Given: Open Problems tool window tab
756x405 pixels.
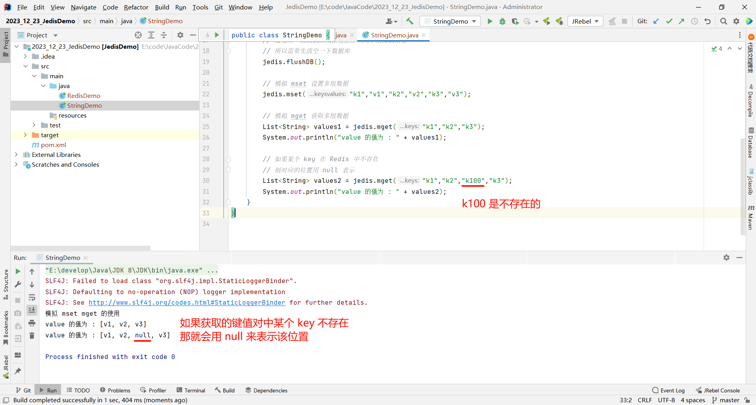Looking at the screenshot, I should click(115, 390).
